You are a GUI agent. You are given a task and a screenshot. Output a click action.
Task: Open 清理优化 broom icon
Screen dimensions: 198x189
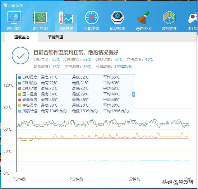point(143,18)
